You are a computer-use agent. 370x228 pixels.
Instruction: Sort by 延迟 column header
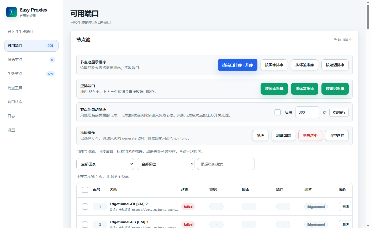click(213, 190)
